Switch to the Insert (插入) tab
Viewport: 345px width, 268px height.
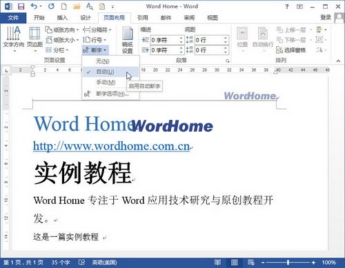click(62, 18)
